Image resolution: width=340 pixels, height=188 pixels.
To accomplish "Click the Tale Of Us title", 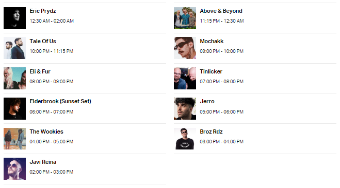I will tap(43, 41).
